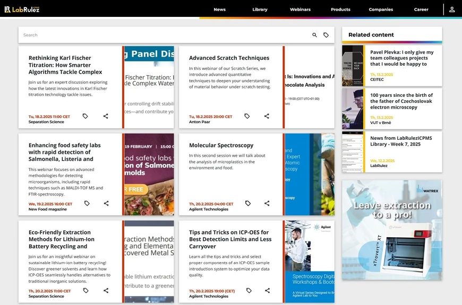Image resolution: width=462 pixels, height=305 pixels.
Task: Click tag icon on Tips and Tricks ICP-OES card
Action: (x=249, y=291)
